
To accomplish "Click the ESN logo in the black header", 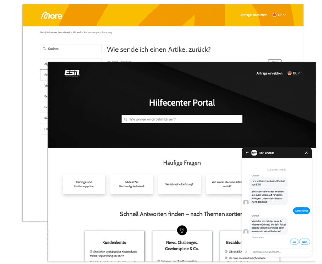I will 72,73.
